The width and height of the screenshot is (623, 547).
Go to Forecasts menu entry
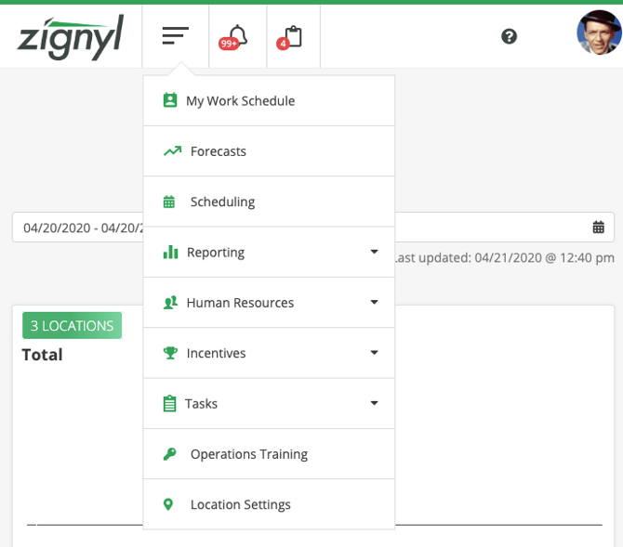pyautogui.click(x=219, y=151)
